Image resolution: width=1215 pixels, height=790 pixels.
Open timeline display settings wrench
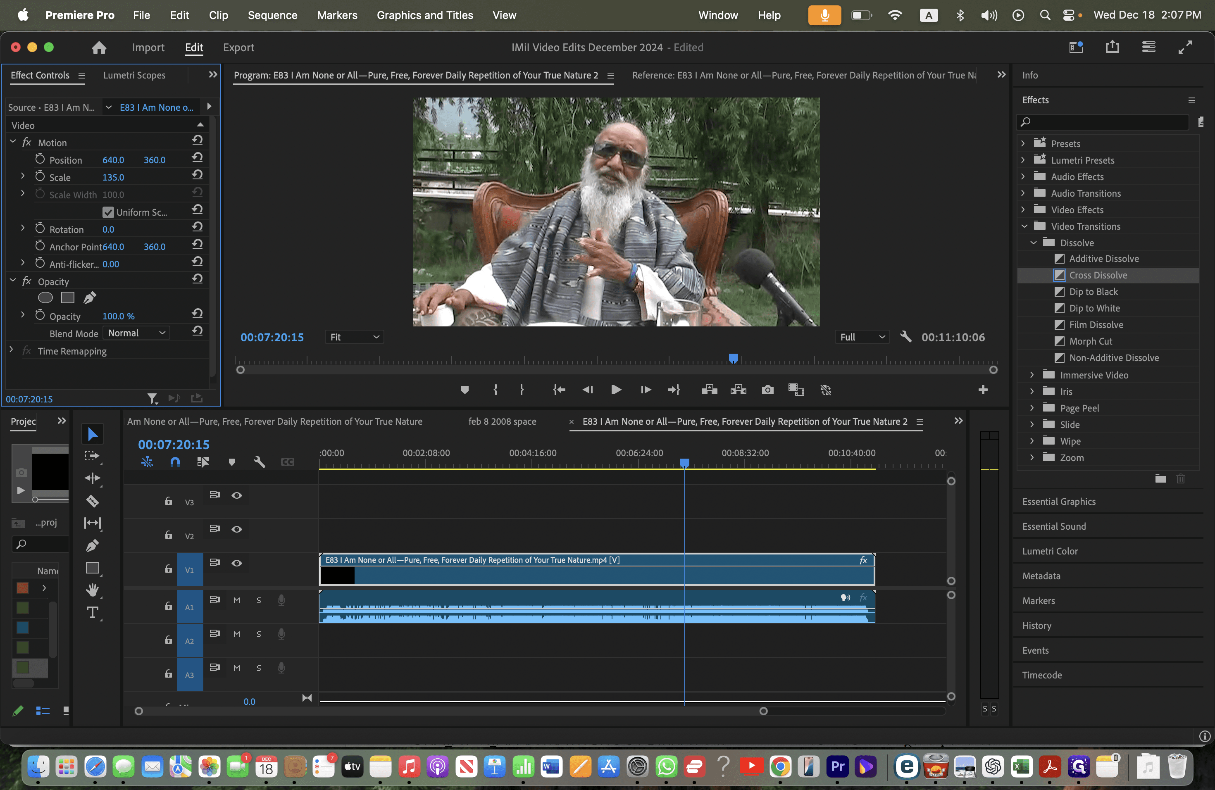click(260, 462)
